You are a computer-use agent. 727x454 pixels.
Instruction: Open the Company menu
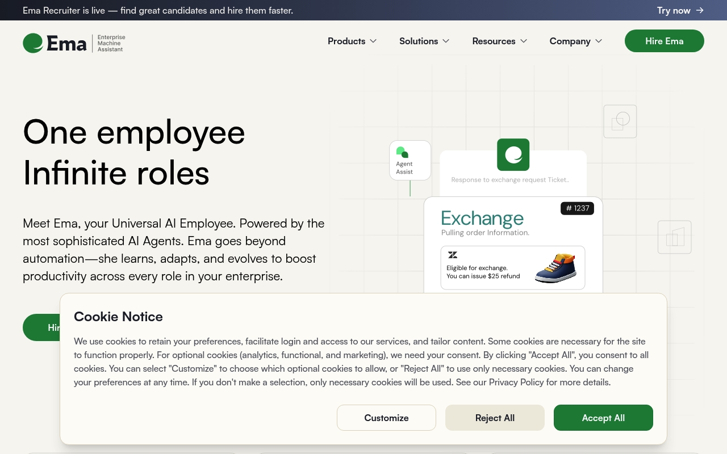tap(576, 41)
